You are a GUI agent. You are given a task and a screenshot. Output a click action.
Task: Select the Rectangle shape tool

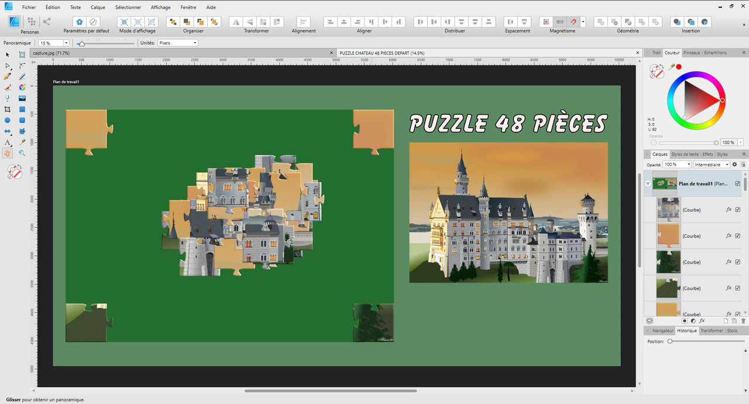tap(22, 109)
